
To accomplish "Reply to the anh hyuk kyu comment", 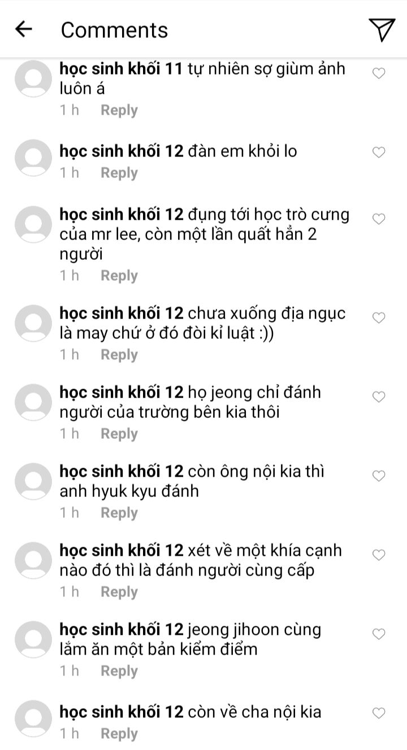I will [x=119, y=513].
